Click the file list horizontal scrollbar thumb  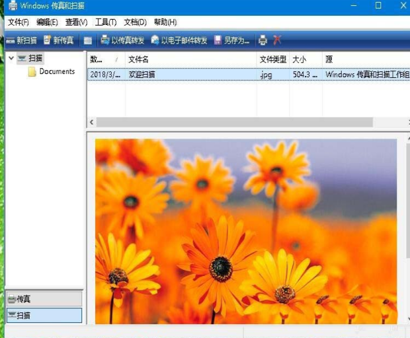pyautogui.click(x=235, y=122)
